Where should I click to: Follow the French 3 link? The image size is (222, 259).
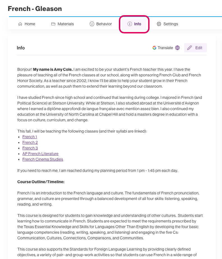point(30,148)
